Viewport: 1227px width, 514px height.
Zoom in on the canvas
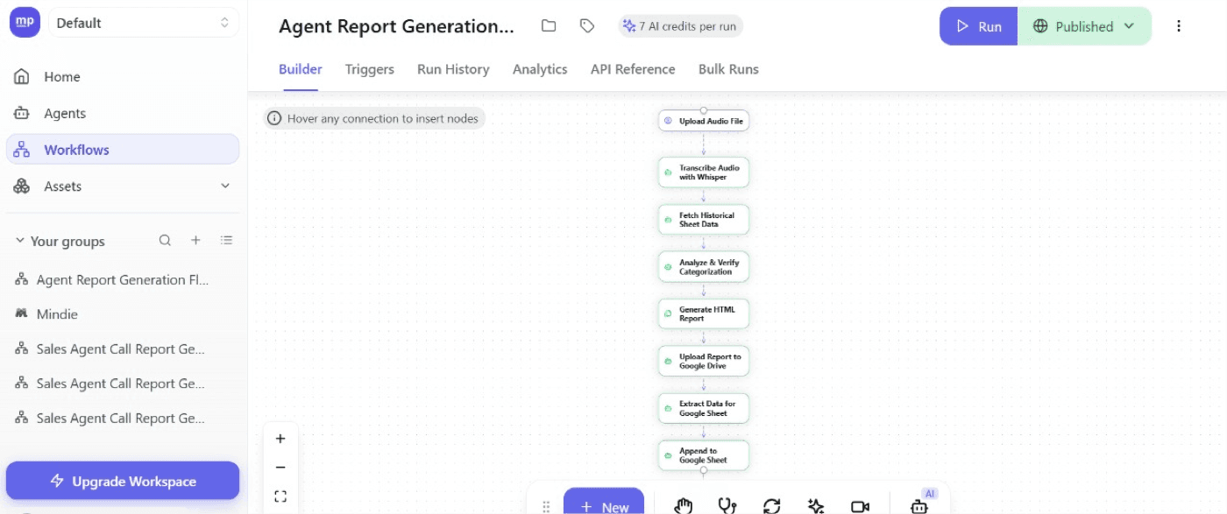tap(280, 439)
